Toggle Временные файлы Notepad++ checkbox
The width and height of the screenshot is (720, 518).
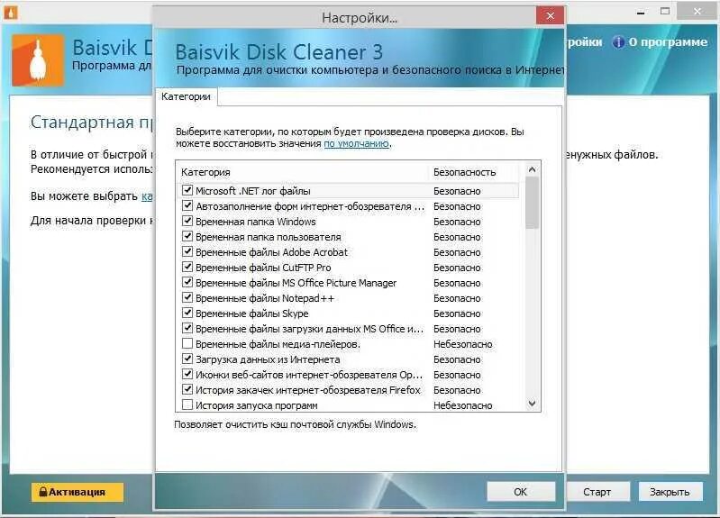point(187,297)
